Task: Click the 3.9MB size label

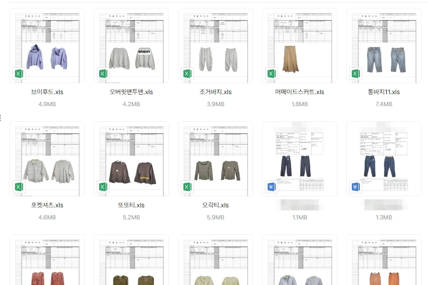Action: (216, 104)
